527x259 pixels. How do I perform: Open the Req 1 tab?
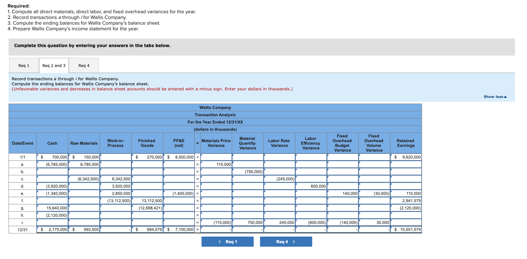[24, 65]
